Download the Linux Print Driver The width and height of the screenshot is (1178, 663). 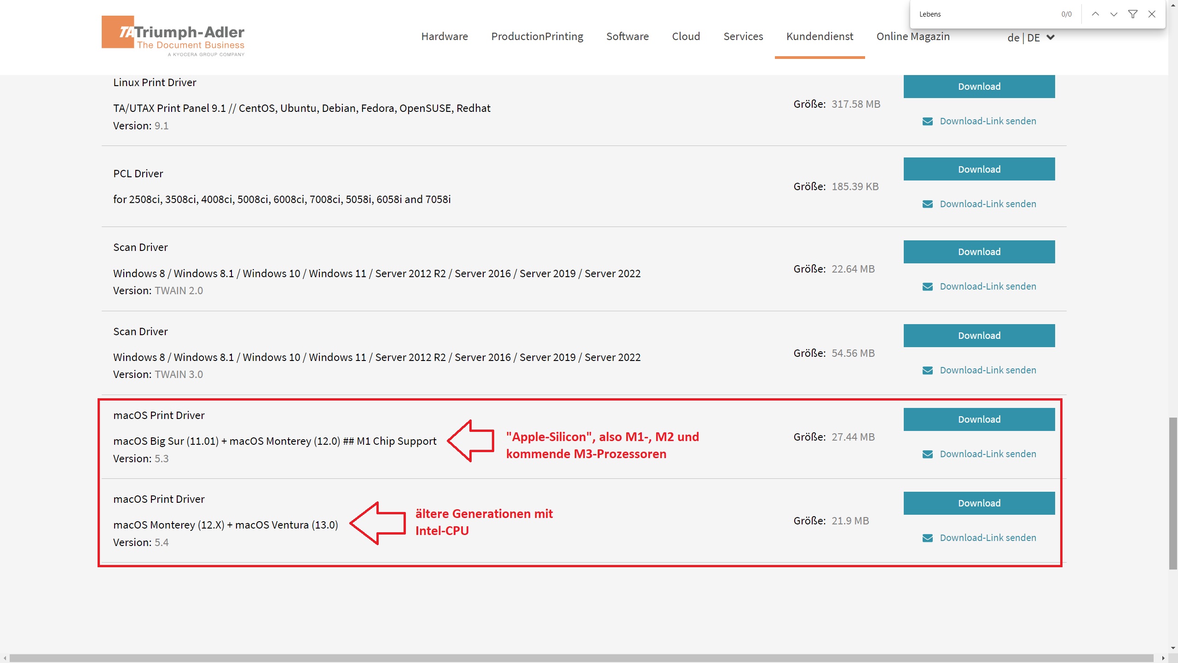[x=979, y=87]
